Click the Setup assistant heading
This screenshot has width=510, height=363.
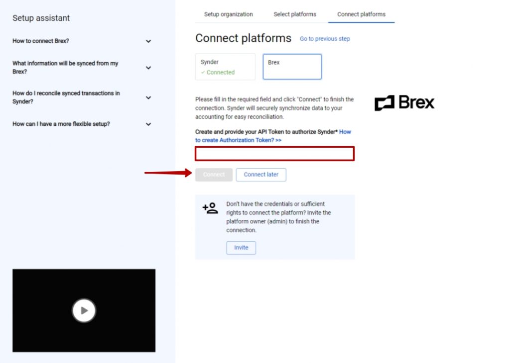41,18
